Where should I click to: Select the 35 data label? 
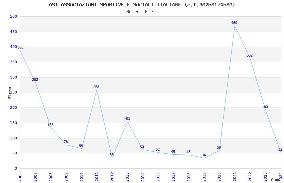pos(112,155)
